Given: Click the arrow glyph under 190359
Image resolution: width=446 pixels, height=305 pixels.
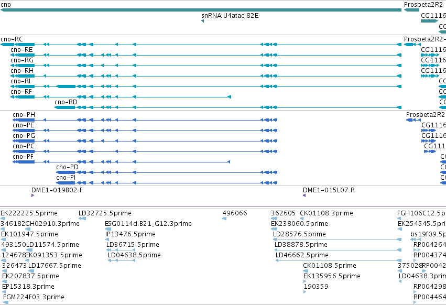Looking at the screenshot, I should pos(305,292).
